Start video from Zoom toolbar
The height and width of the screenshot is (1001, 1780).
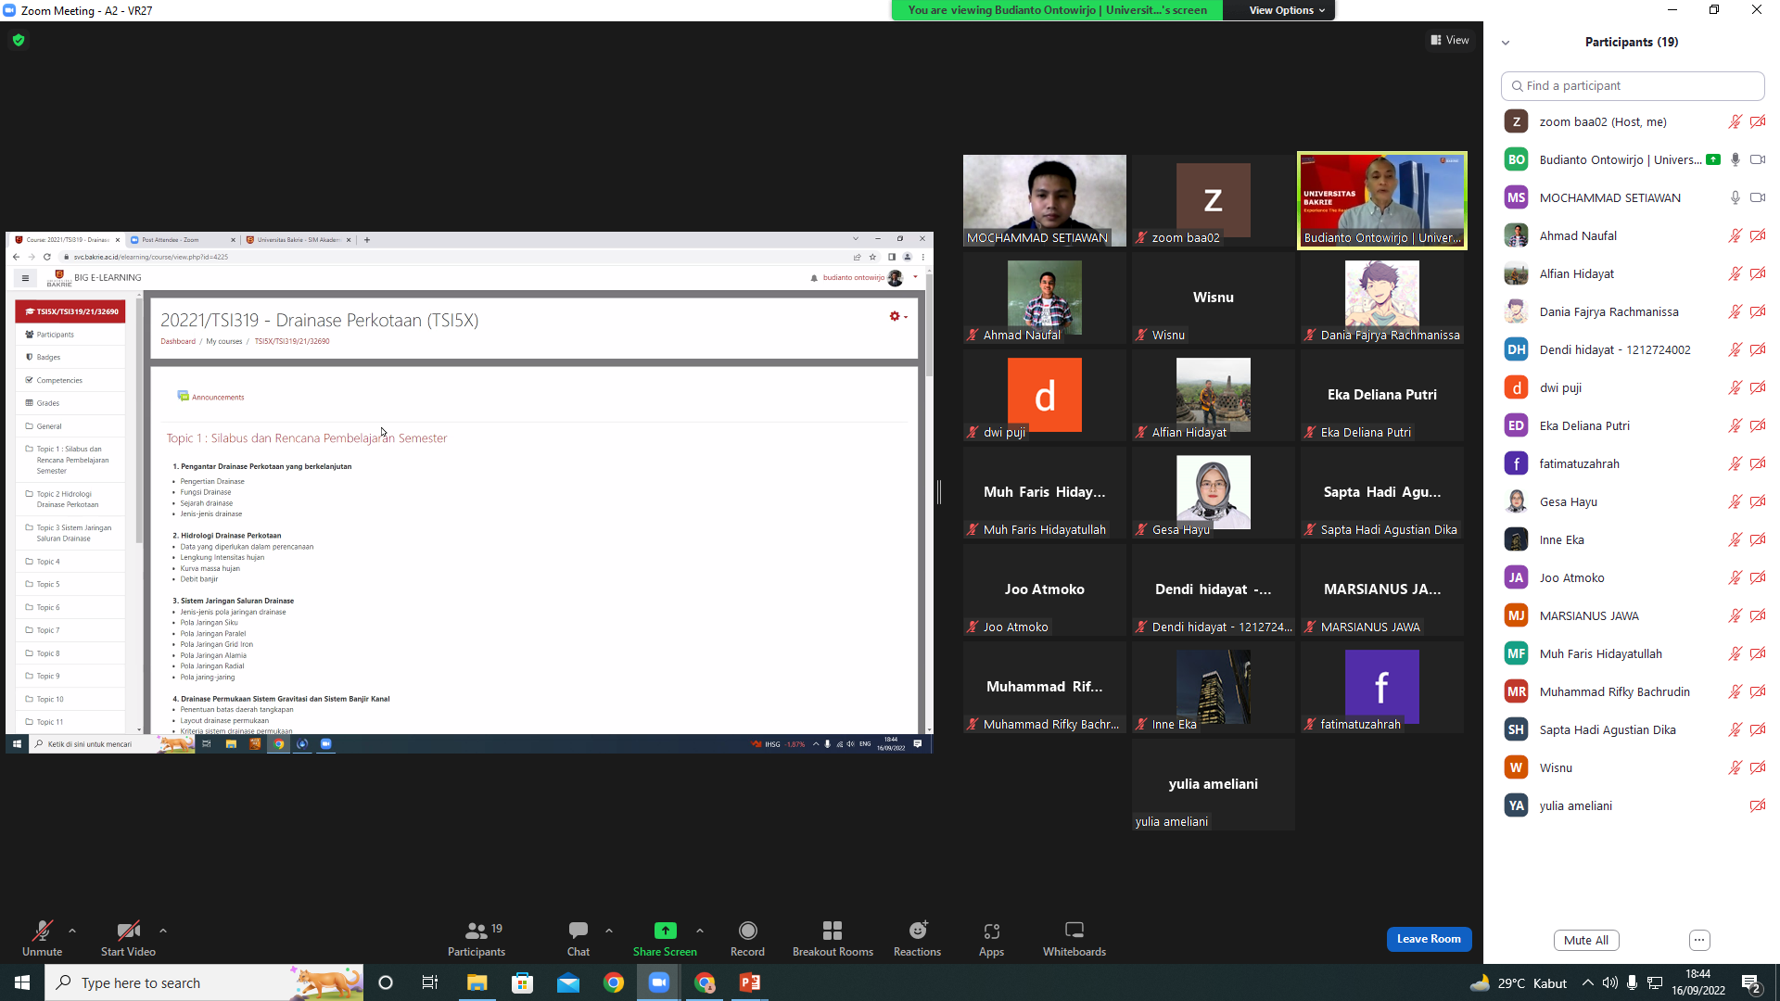(128, 938)
